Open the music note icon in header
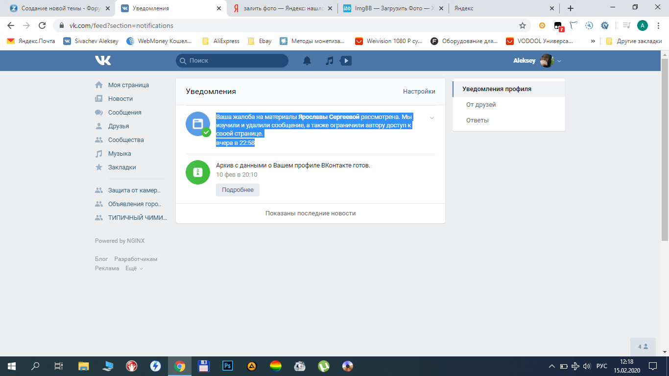This screenshot has width=669, height=376. click(330, 61)
